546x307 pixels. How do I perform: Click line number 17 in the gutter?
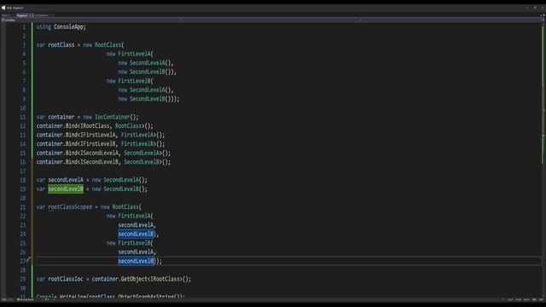[23, 171]
